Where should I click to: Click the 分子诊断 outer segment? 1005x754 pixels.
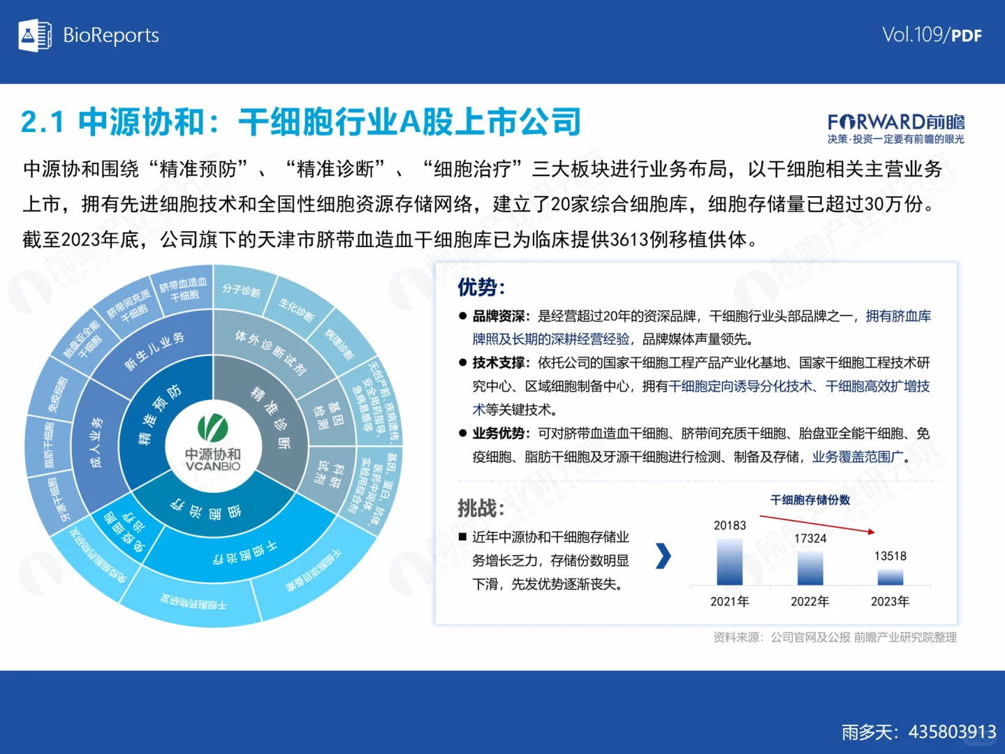point(242,290)
